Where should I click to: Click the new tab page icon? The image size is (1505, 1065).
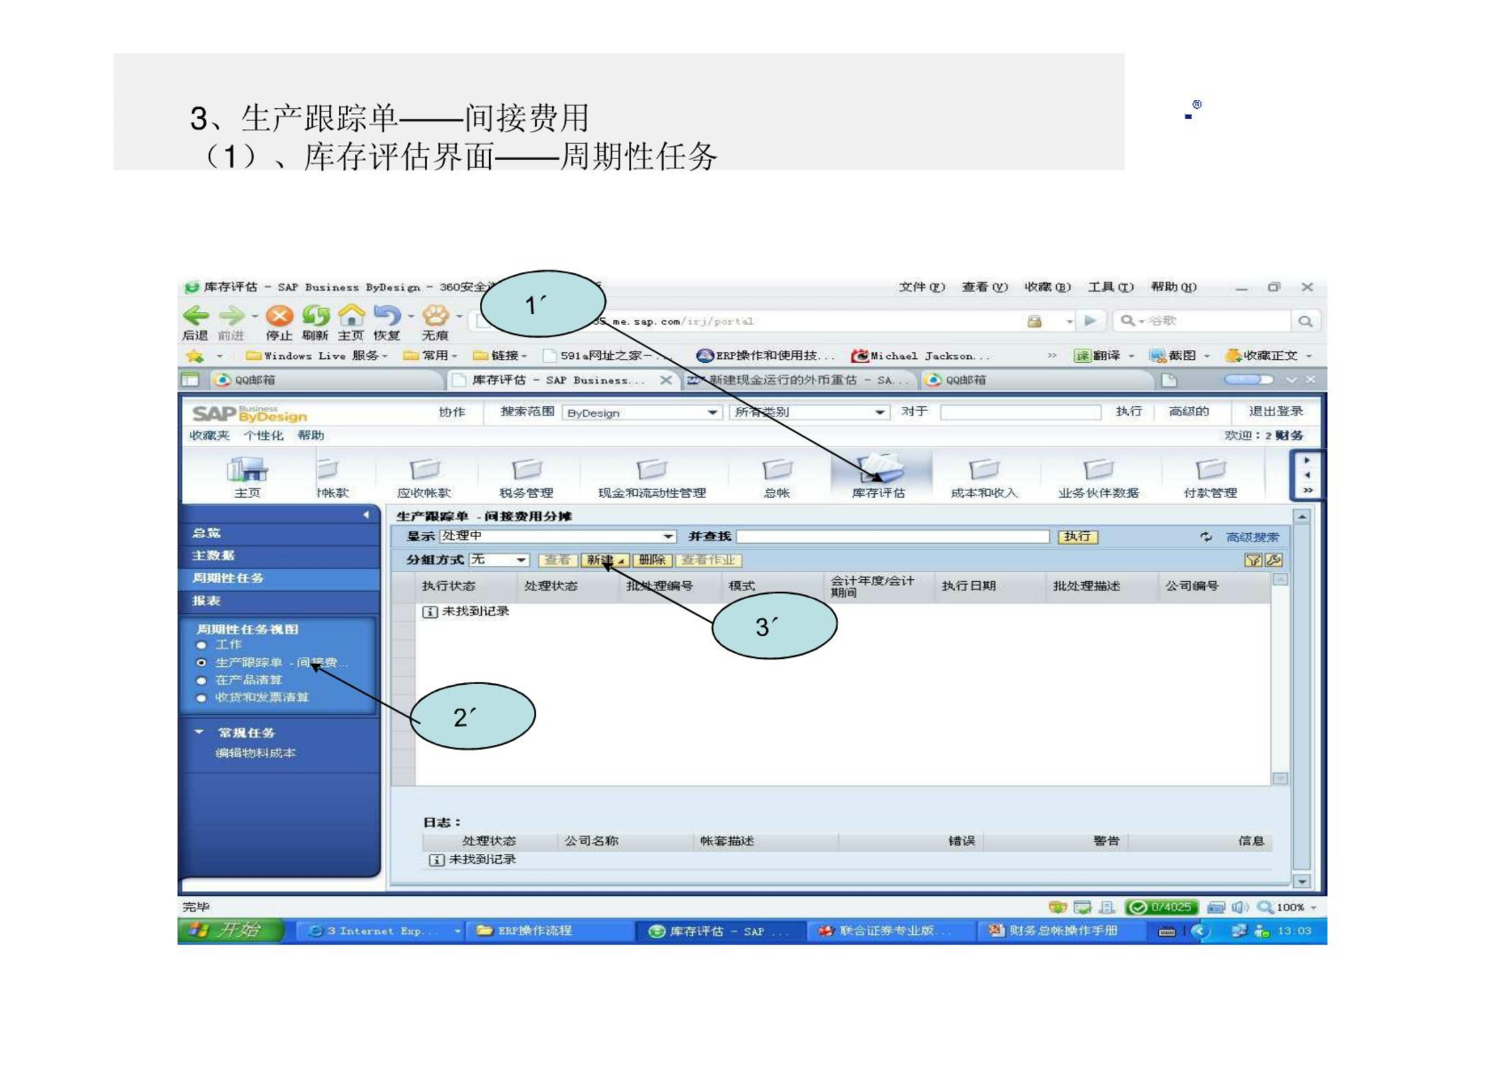click(x=1169, y=380)
